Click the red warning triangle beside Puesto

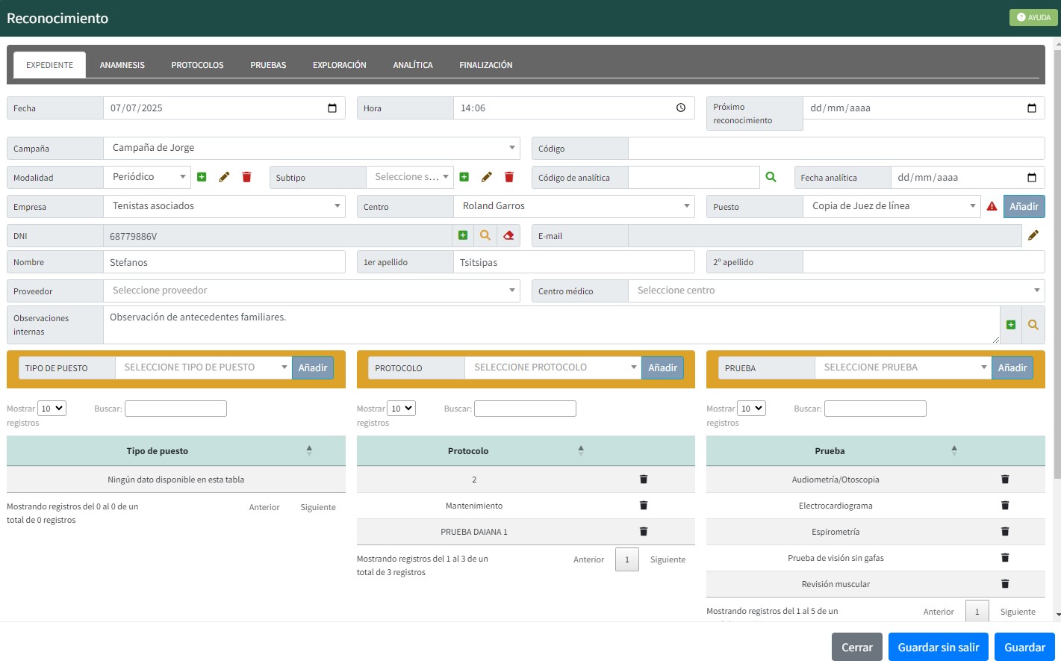coord(992,206)
